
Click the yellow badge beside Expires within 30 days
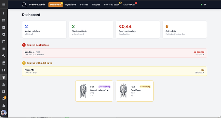[x=24, y=63]
